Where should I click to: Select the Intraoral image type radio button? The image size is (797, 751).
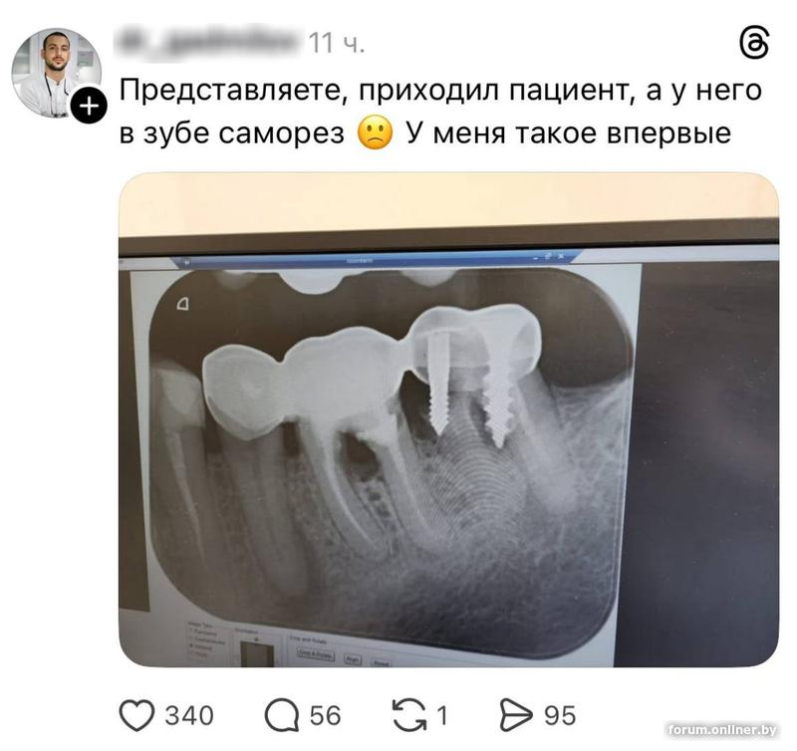190,645
